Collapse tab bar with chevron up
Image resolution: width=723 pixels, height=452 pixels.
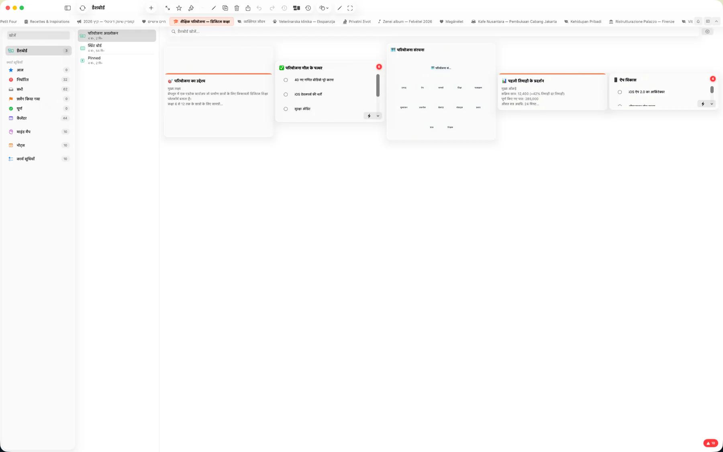717,22
